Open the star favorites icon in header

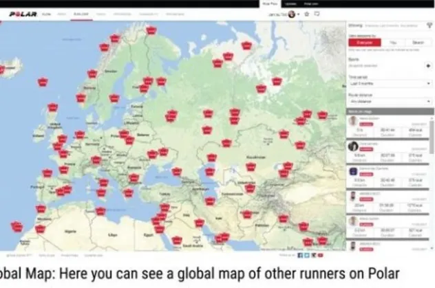pyautogui.click(x=306, y=14)
